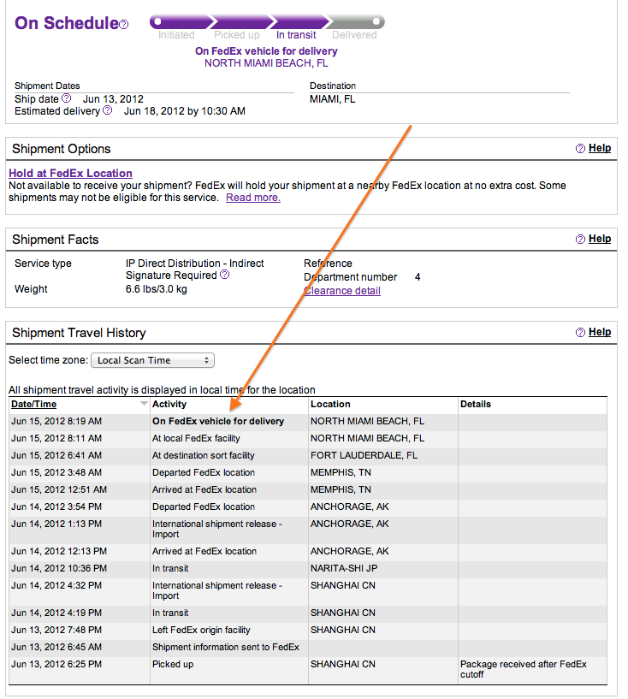
Task: Open Help link in Shipment Travel History
Action: click(x=600, y=332)
